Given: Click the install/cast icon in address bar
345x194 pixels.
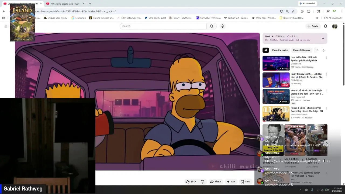Looking at the screenshot, I should click(x=282, y=11).
